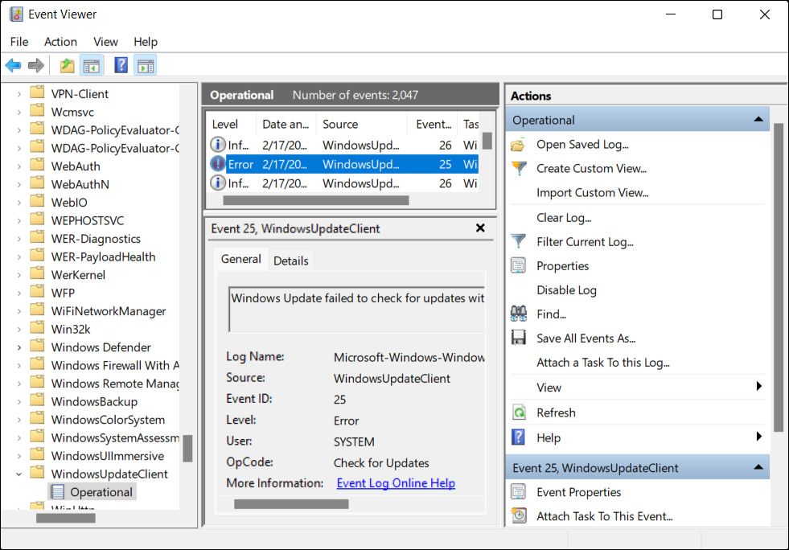This screenshot has height=550, width=789.
Task: Sort events by the Source column header
Action: tap(361, 125)
